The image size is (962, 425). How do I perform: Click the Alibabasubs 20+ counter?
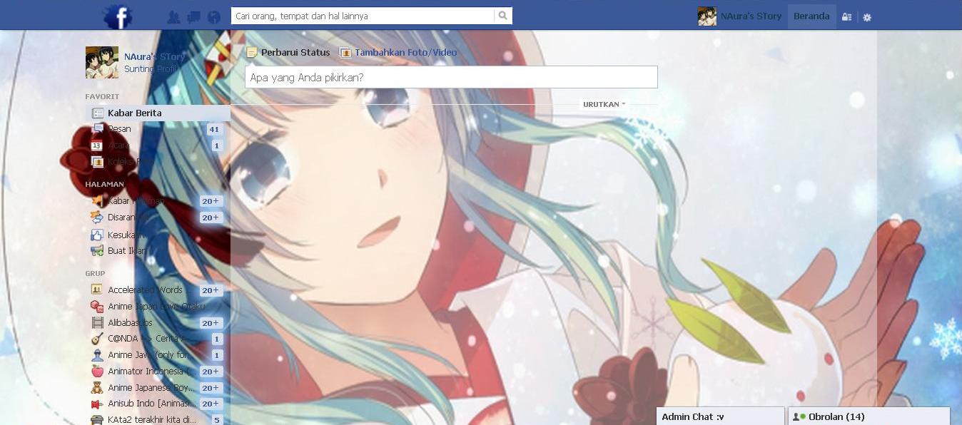pyautogui.click(x=211, y=322)
